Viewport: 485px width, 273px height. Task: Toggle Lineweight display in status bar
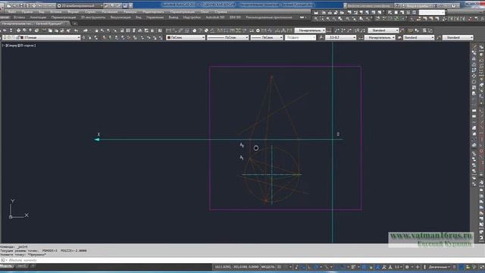coord(353,267)
